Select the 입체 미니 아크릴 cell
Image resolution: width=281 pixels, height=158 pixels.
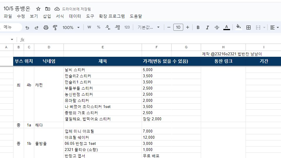103,131
